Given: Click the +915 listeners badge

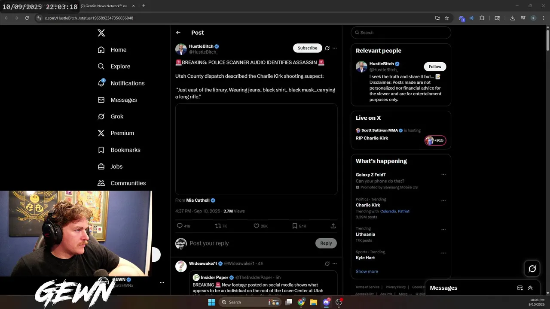Looking at the screenshot, I should click(435, 140).
